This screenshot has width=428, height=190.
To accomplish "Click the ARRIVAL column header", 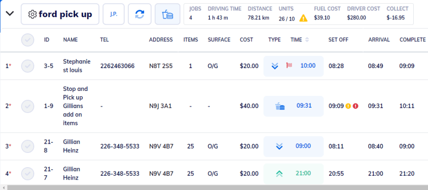I will tap(379, 40).
